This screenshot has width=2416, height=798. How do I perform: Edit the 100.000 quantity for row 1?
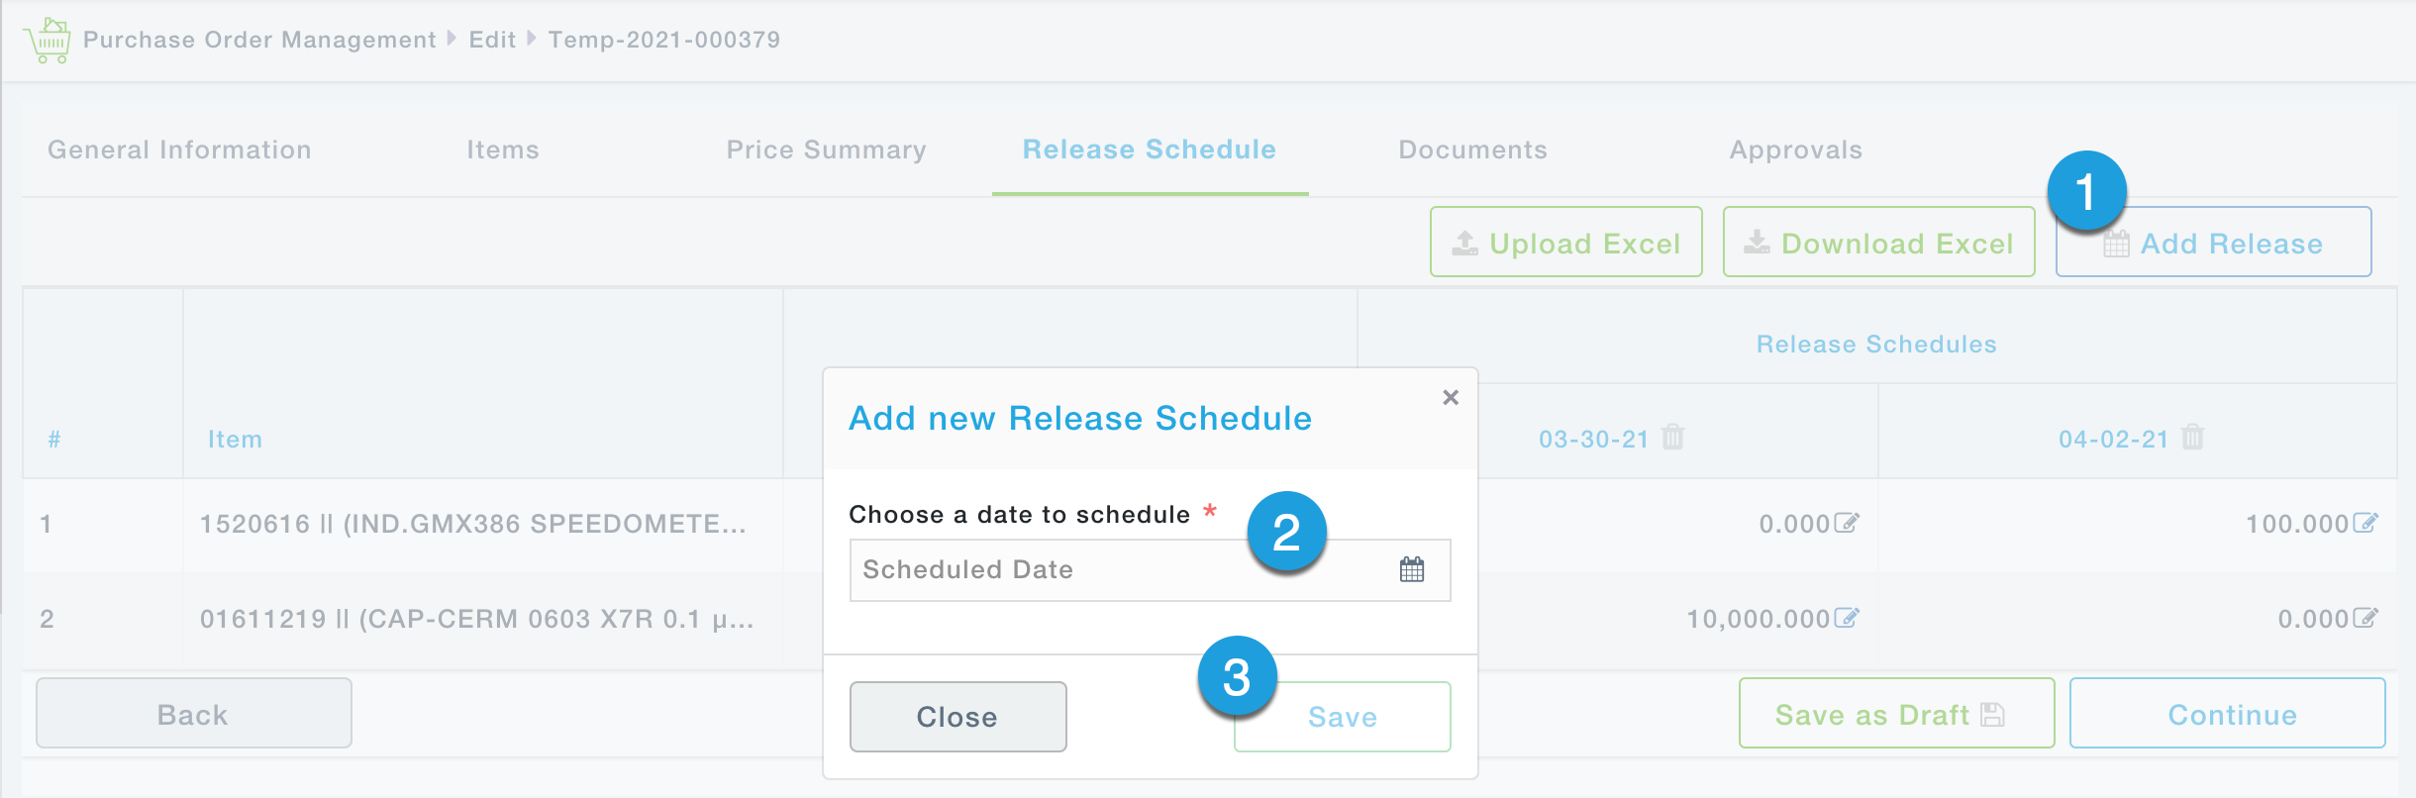pos(2365,523)
